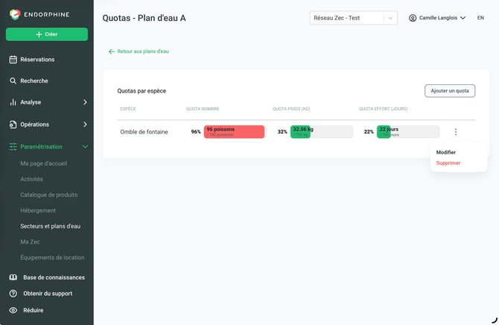Click the Analyse bar chart icon
This screenshot has width=499, height=325.
[13, 102]
